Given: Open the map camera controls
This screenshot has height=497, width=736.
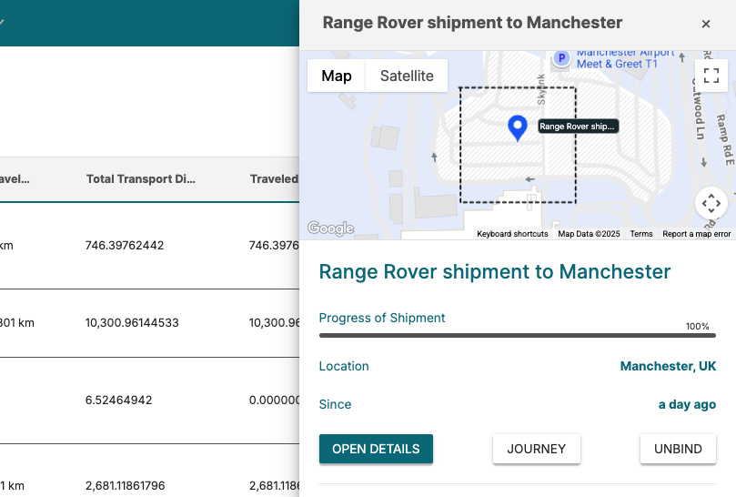Looking at the screenshot, I should [x=711, y=204].
